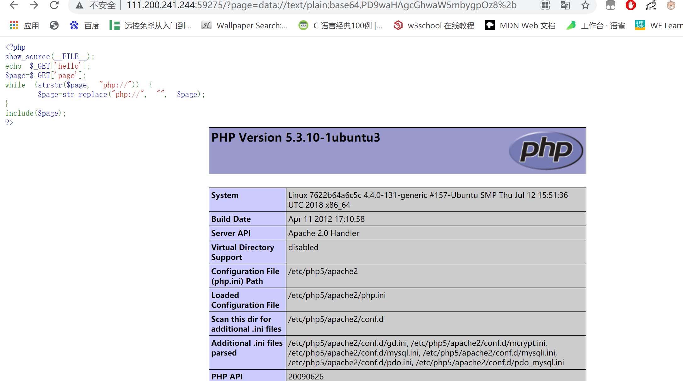Click the include($page) code line
This screenshot has height=381, width=683.
[x=35, y=113]
